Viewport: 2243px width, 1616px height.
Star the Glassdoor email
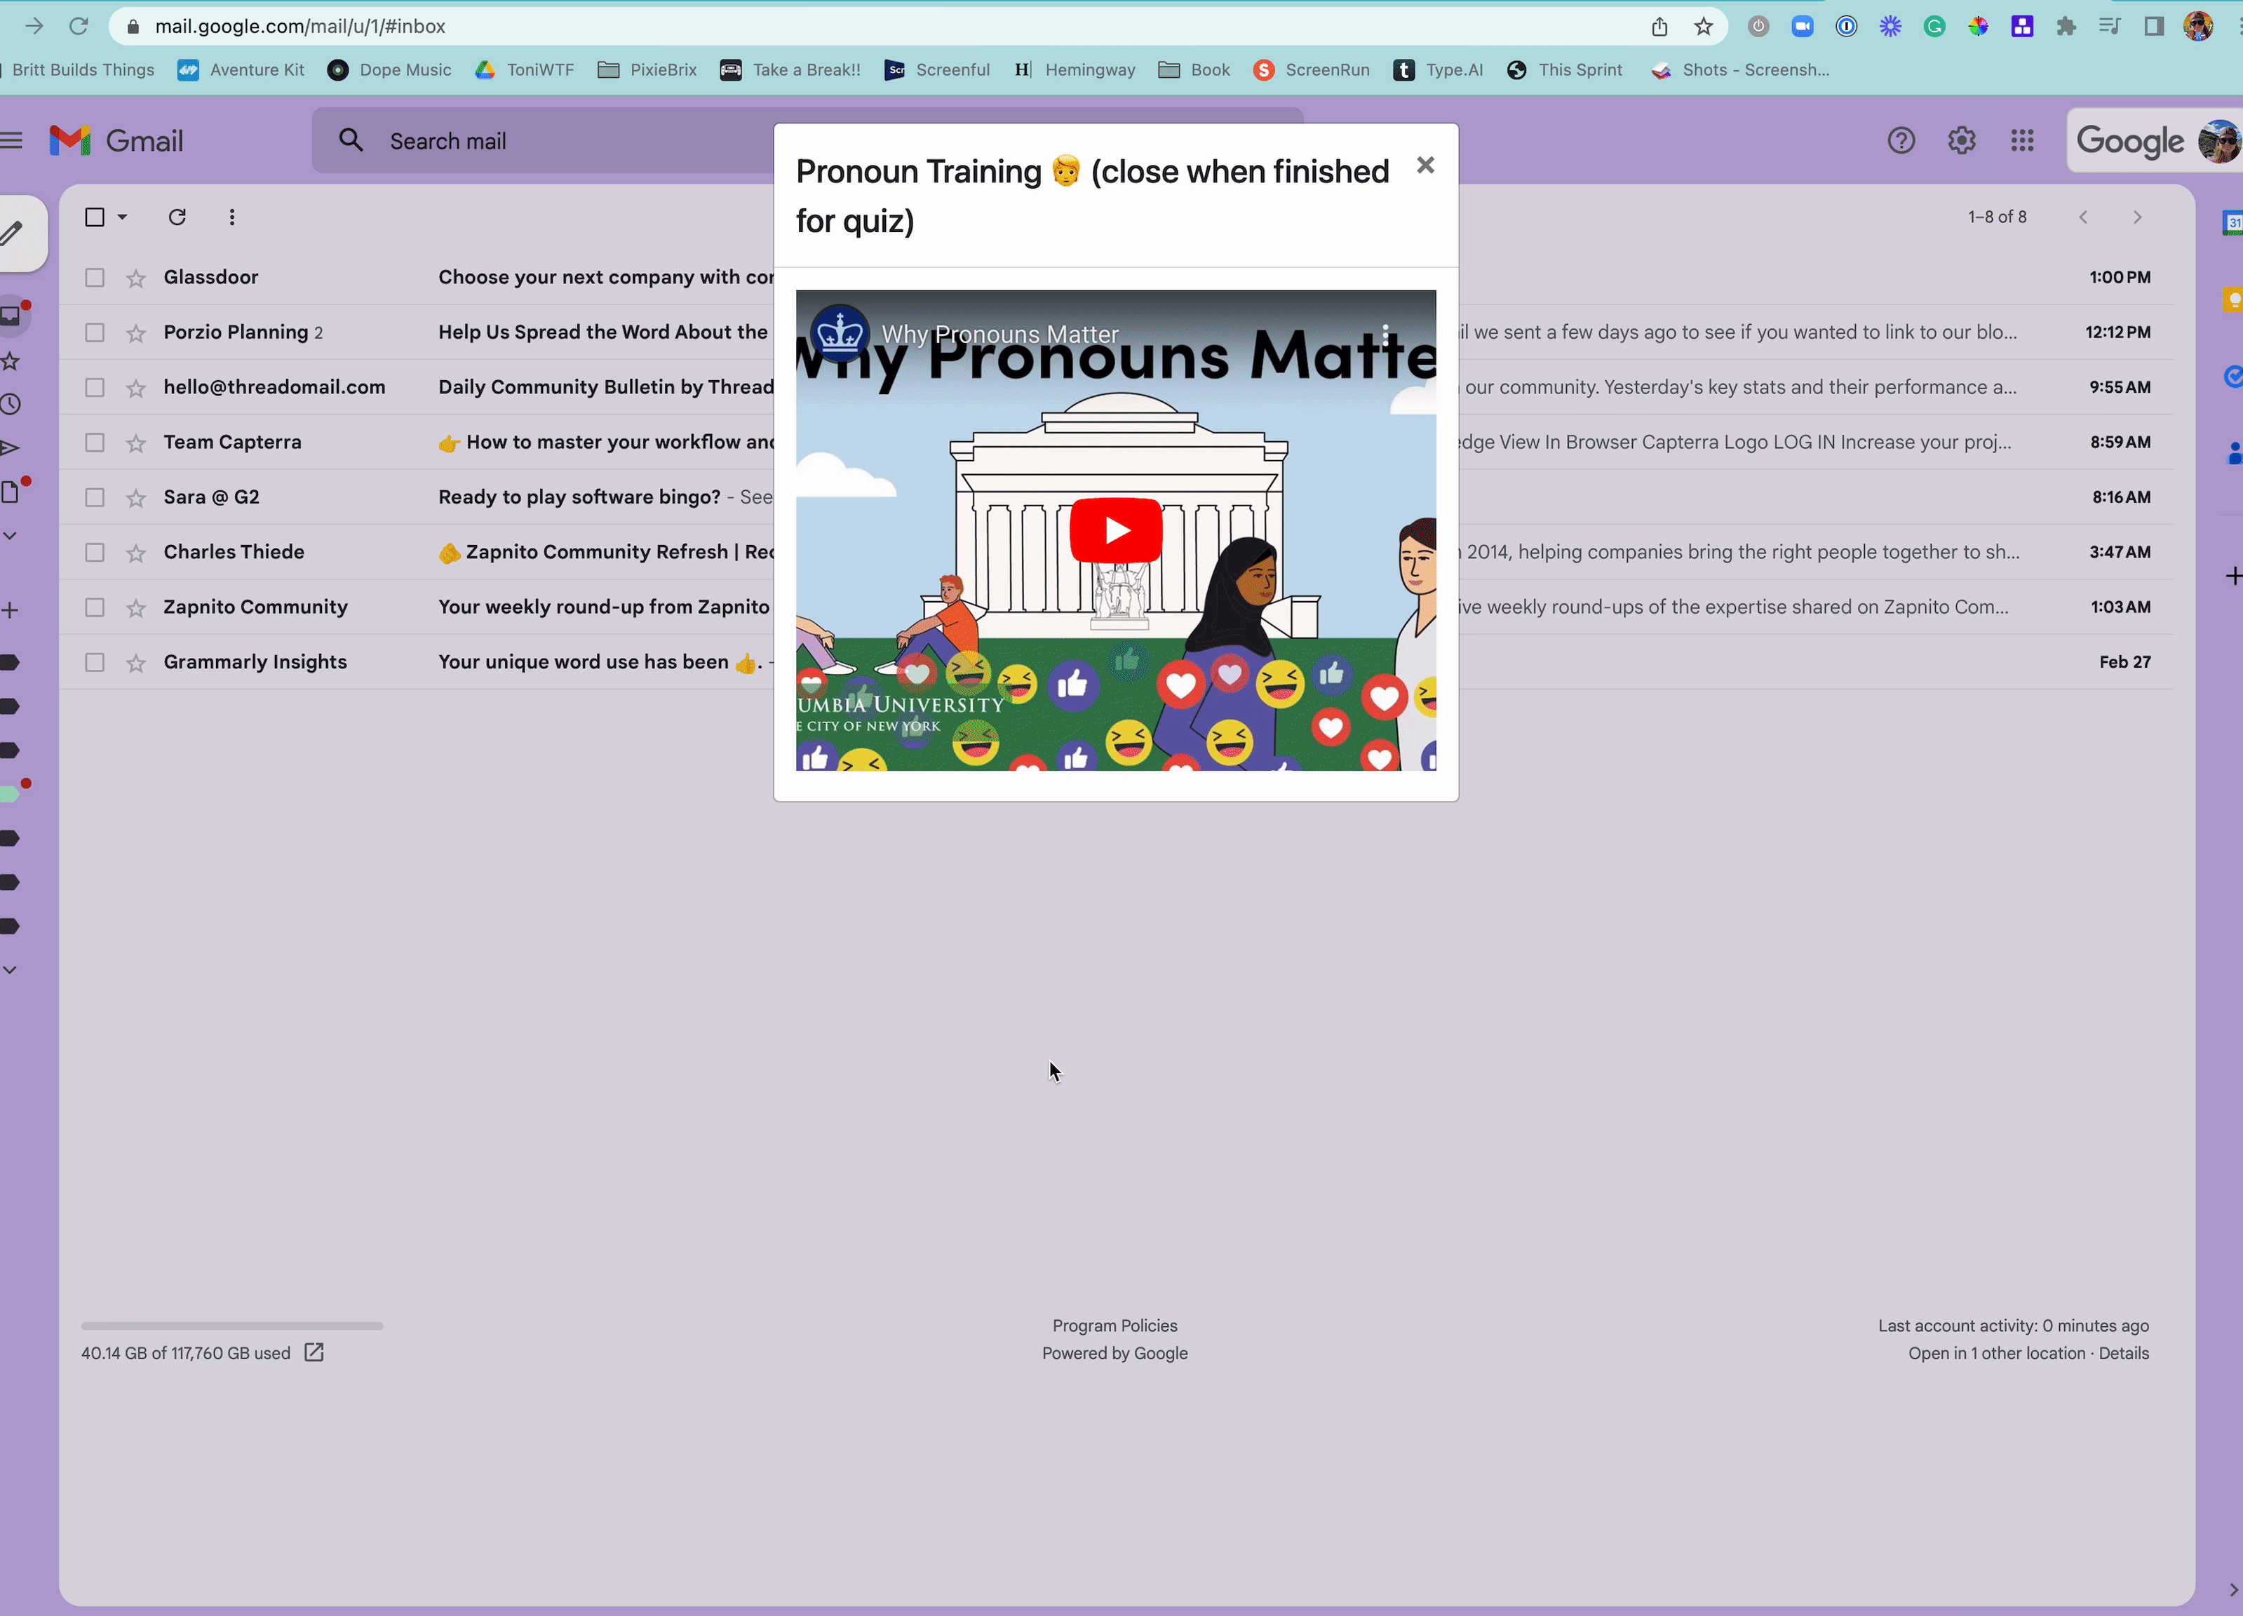point(137,278)
